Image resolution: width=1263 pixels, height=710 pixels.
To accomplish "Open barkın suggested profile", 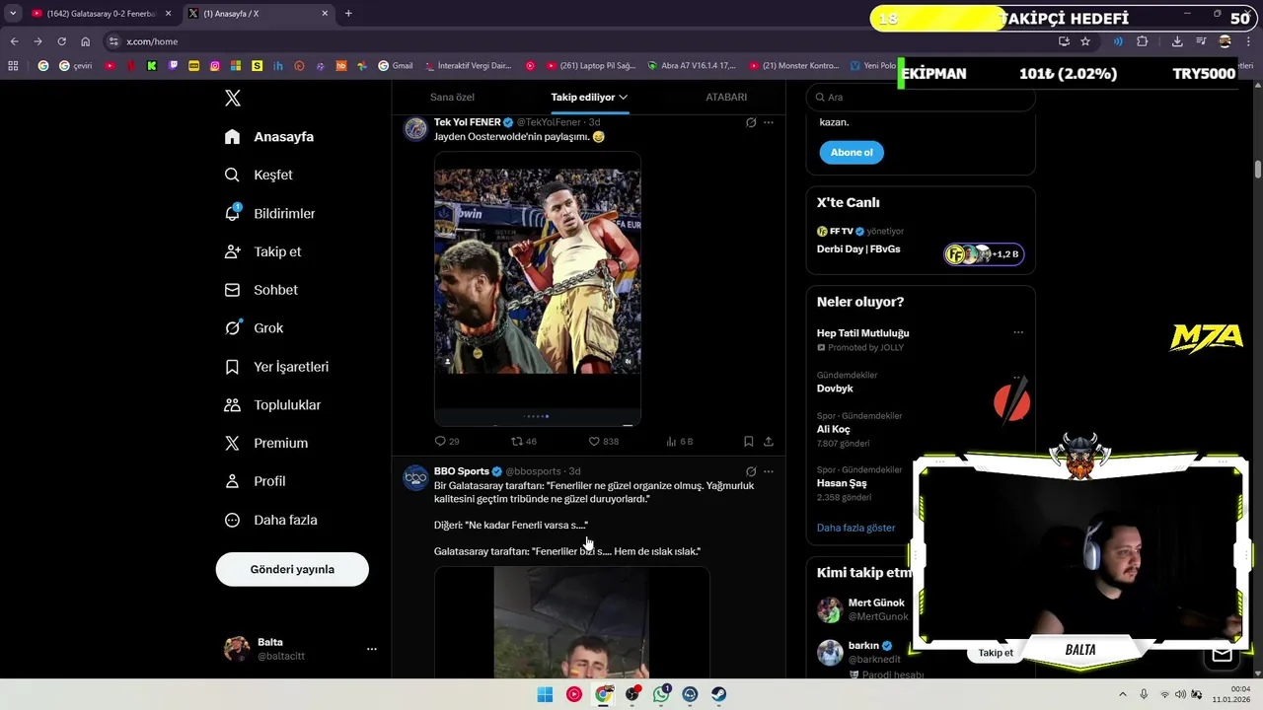I will [863, 646].
